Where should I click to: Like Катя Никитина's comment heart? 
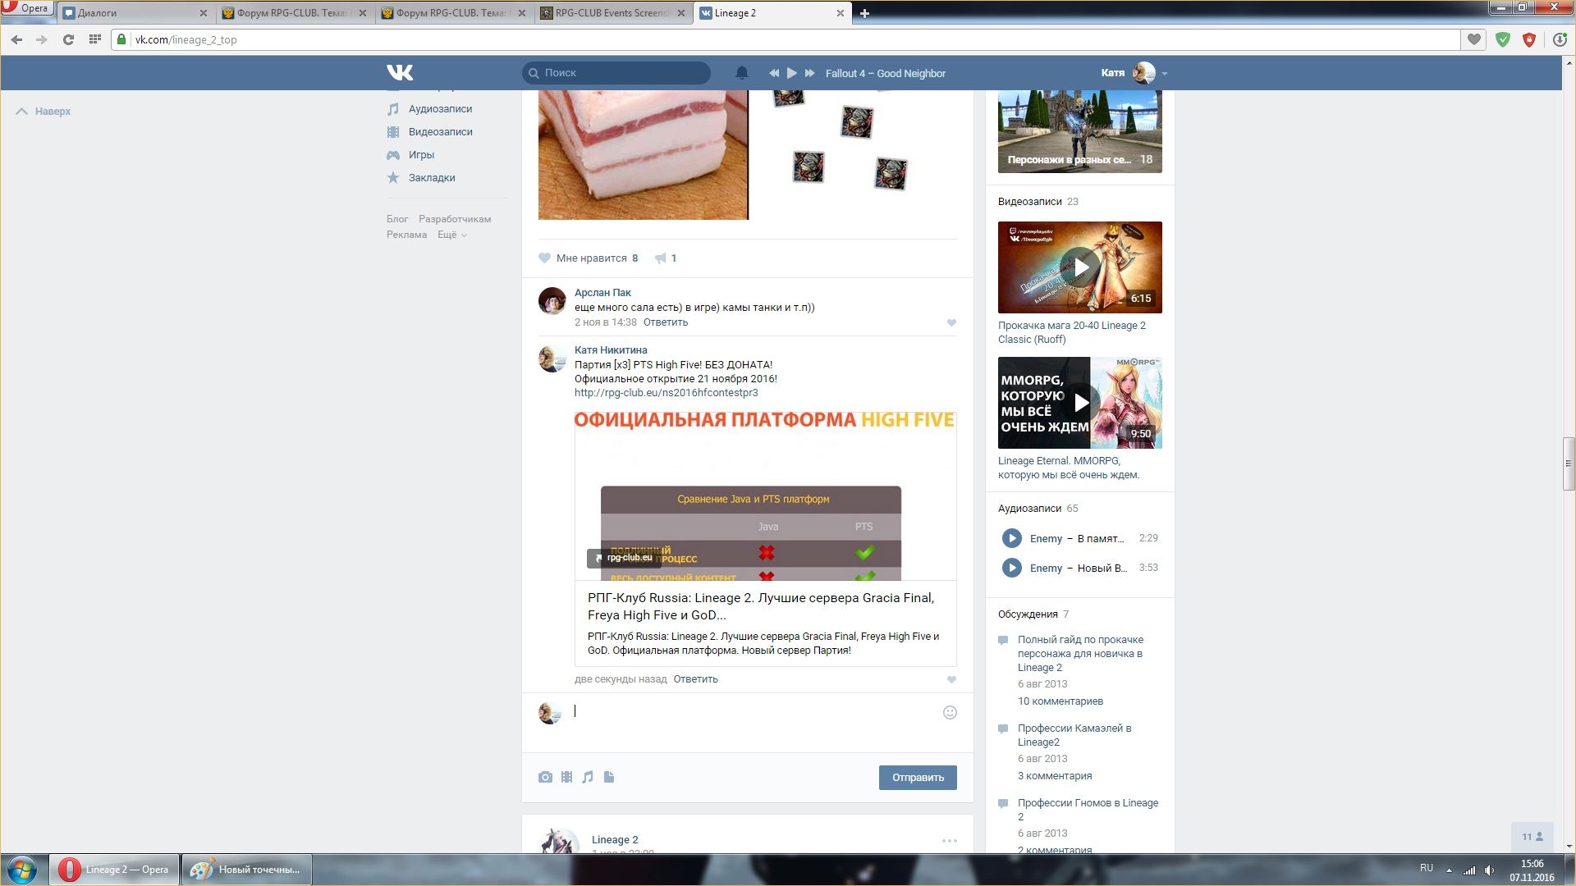tap(951, 680)
